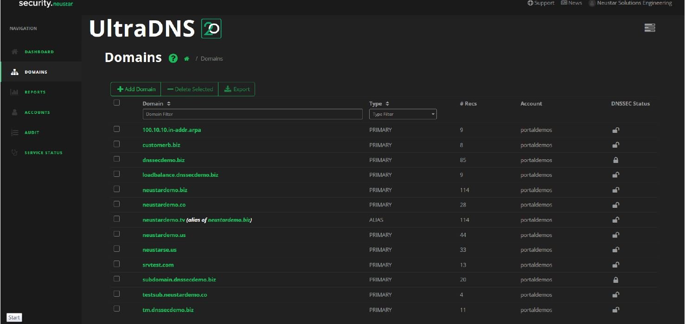Open the Type Filter dropdown

[x=403, y=114]
